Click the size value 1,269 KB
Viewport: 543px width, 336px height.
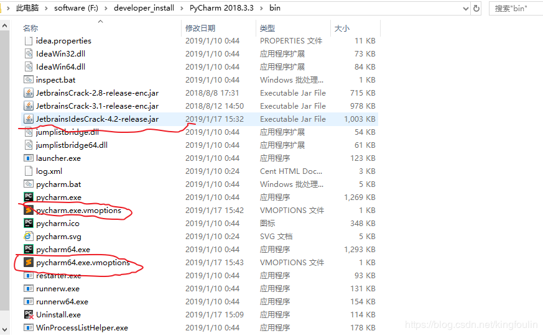click(x=360, y=198)
